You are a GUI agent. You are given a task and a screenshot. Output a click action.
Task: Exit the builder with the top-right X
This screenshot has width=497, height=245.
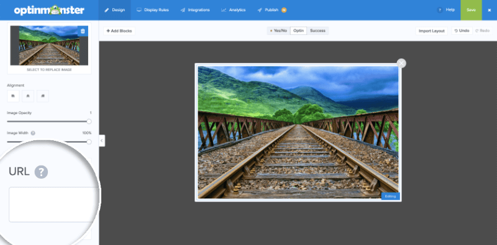[x=489, y=10]
